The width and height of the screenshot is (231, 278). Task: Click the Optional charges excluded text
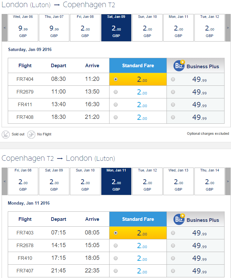[x=208, y=133]
